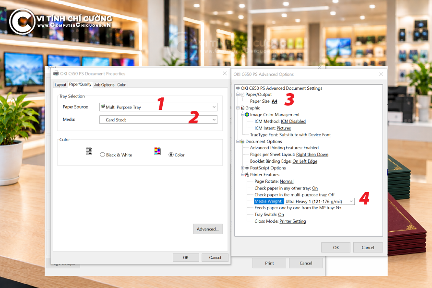Click the ICM Intent Pictures value
Viewport: 432px width, 288px height.
point(284,128)
